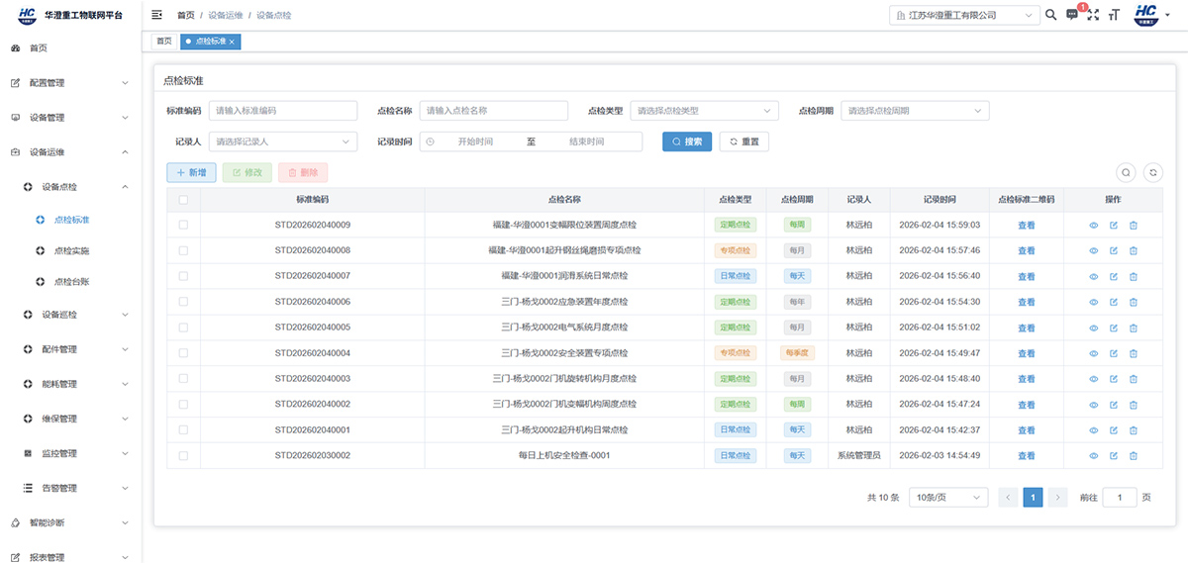Screen dimensions: 1188x564
Task: Click the 新增 button
Action: 191,172
